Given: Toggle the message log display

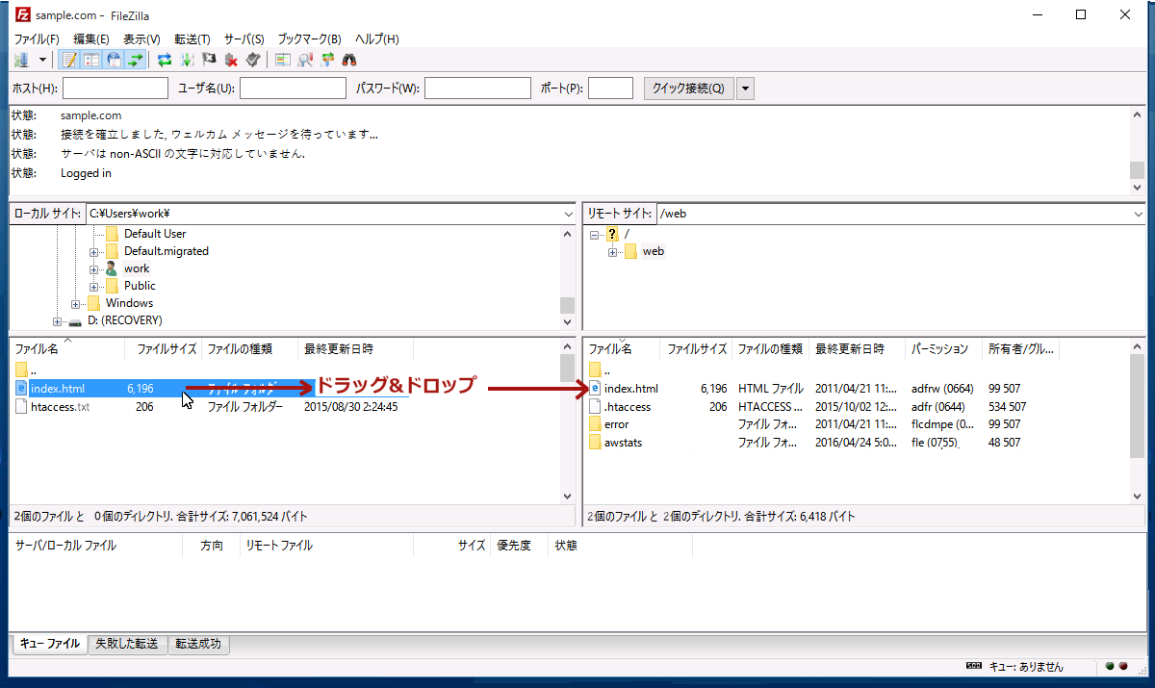Looking at the screenshot, I should [69, 60].
